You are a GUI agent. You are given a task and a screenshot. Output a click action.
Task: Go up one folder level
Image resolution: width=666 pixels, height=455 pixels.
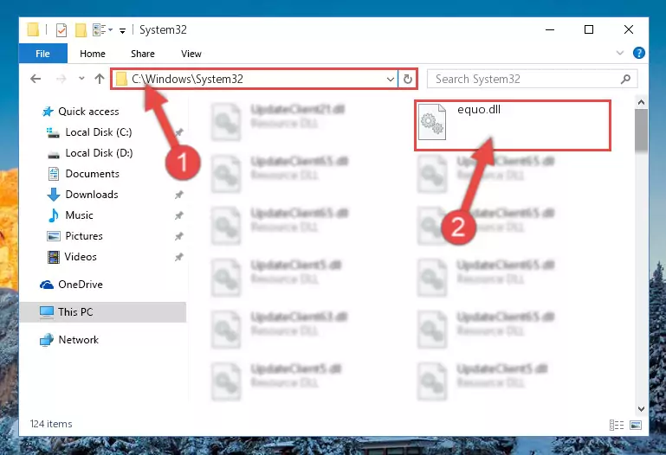point(100,79)
